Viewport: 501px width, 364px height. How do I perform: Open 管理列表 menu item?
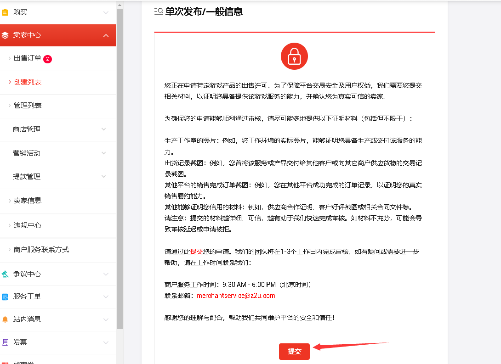coord(28,106)
